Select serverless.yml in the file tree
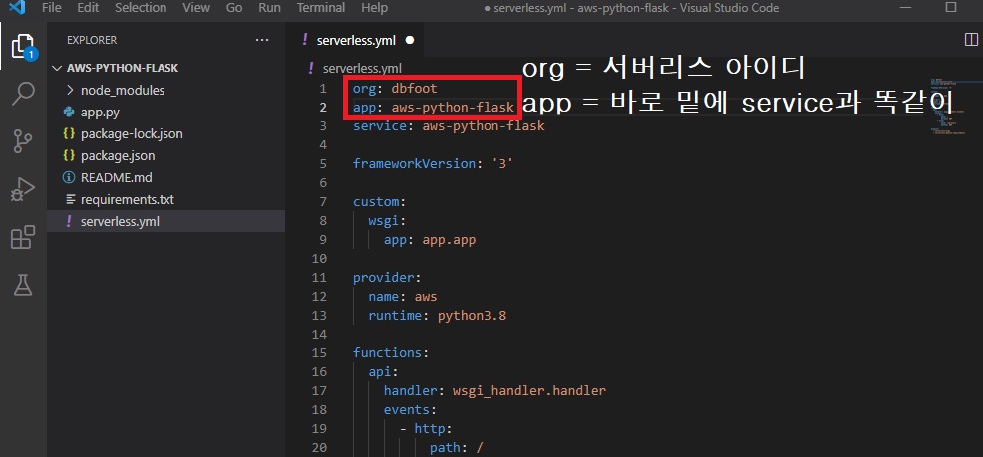The image size is (983, 457). click(165, 221)
